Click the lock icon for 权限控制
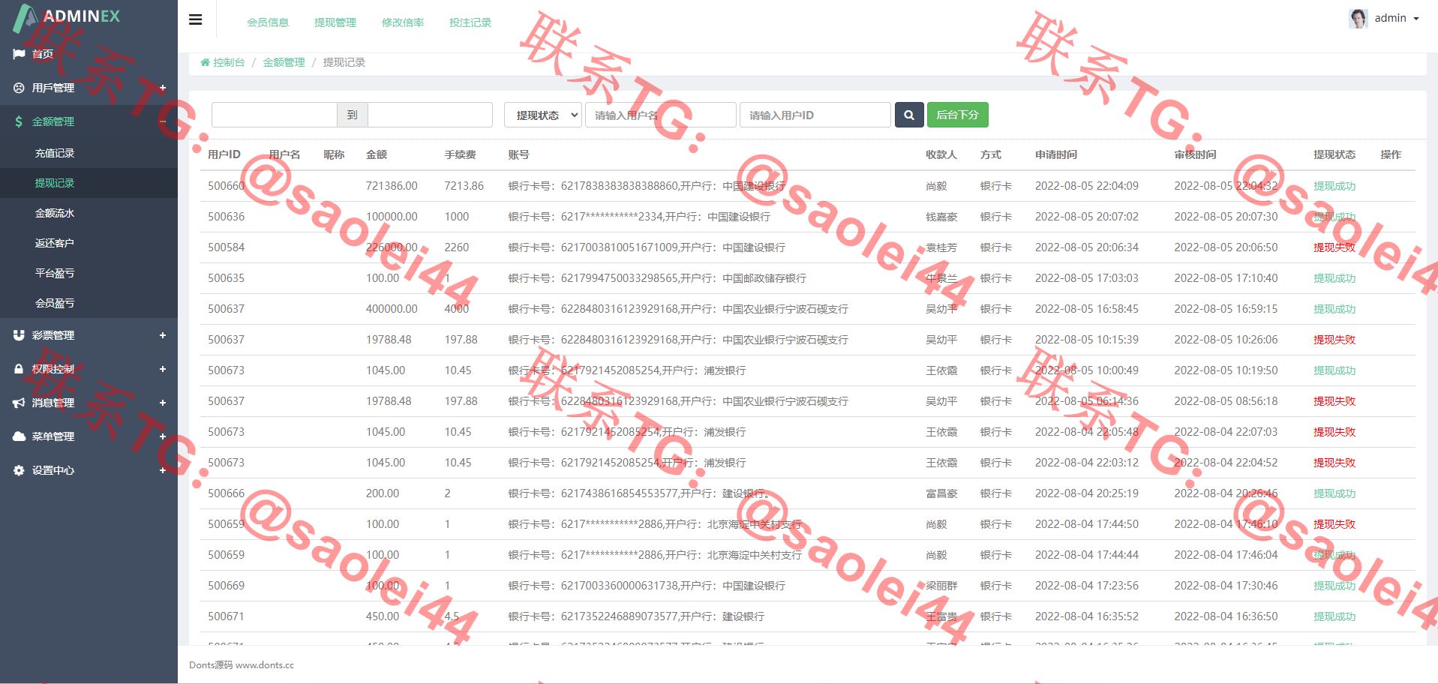The height and width of the screenshot is (684, 1438). (x=19, y=369)
